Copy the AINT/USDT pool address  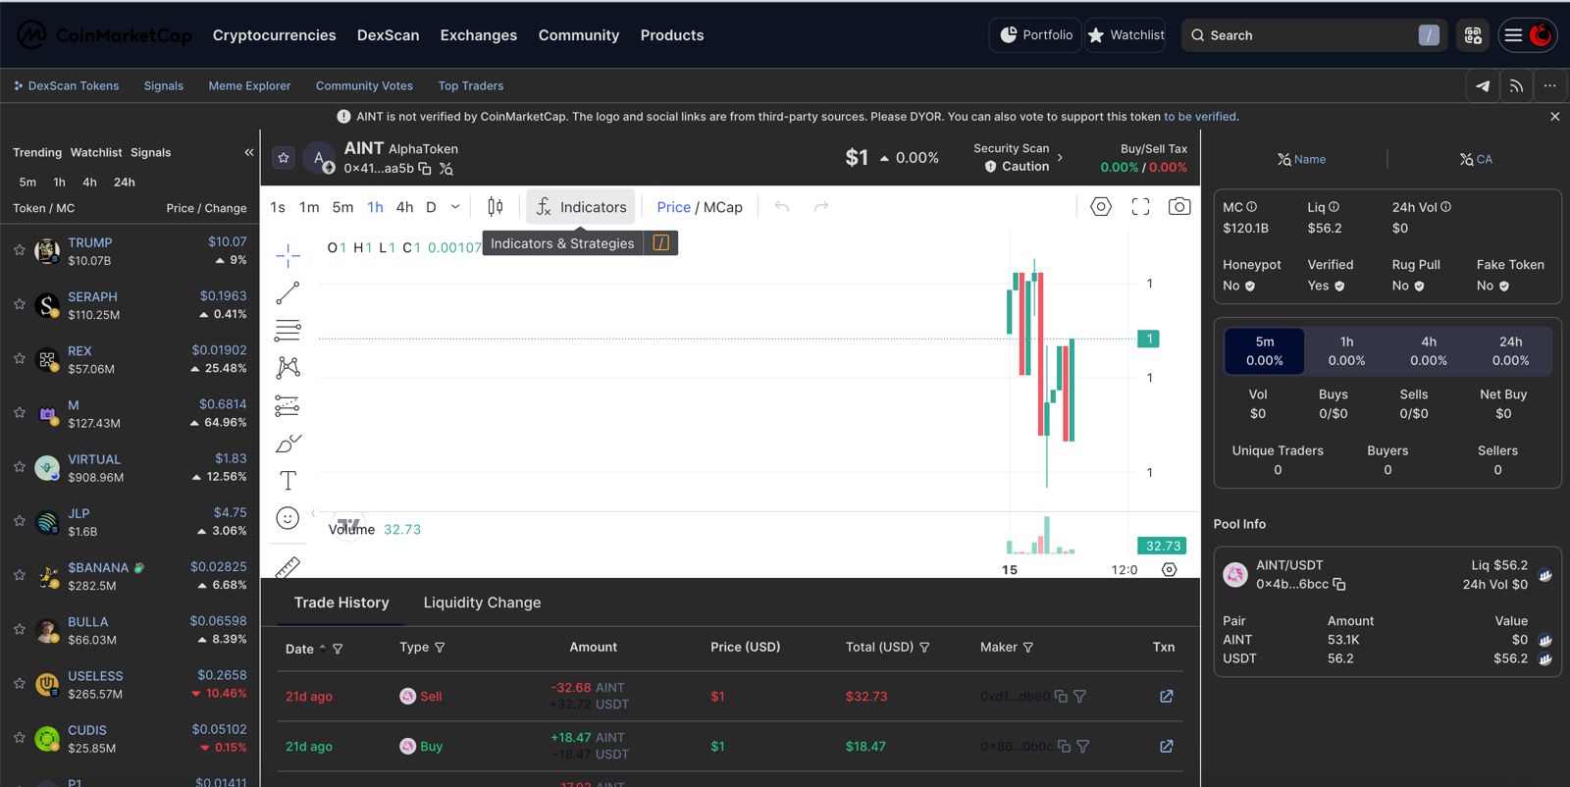pos(1339,584)
